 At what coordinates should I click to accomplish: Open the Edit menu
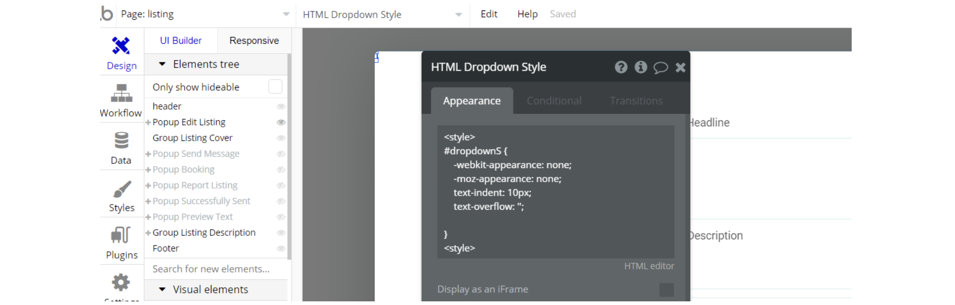pyautogui.click(x=488, y=14)
